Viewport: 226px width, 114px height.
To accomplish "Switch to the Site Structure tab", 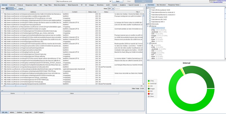I will (161, 5).
